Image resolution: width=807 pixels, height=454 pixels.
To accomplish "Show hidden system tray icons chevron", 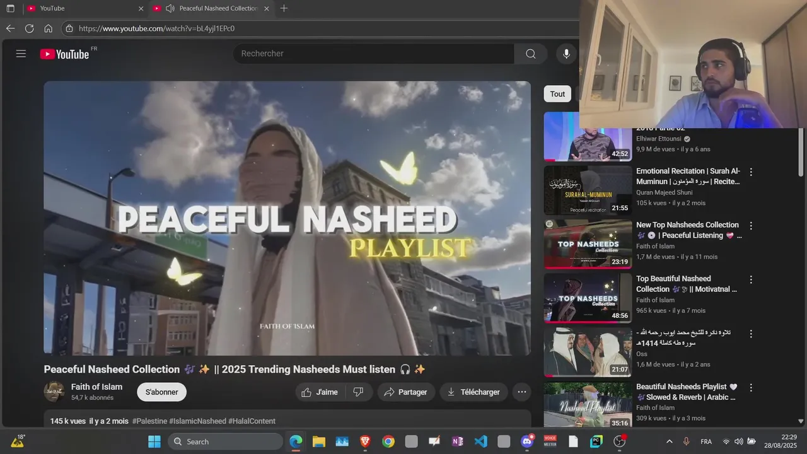I will tap(669, 441).
